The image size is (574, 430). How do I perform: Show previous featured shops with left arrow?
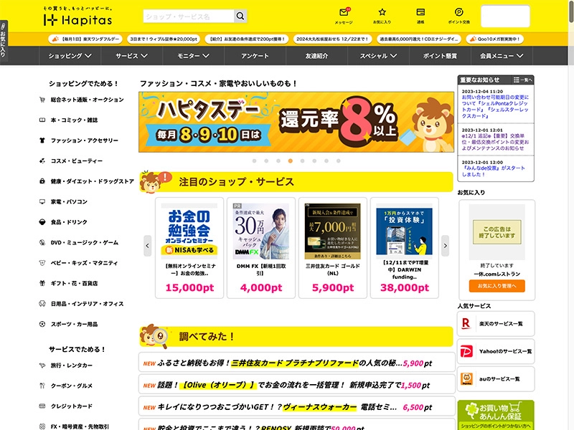[x=148, y=246]
